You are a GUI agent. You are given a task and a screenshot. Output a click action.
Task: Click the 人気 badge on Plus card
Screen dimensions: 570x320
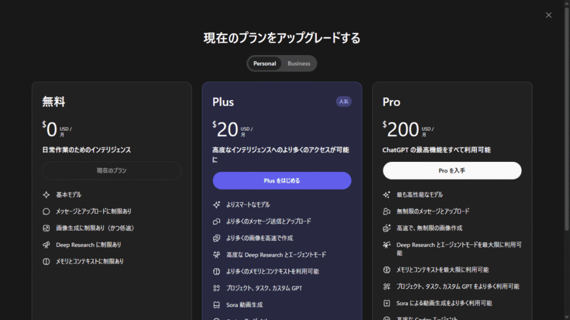(x=343, y=101)
